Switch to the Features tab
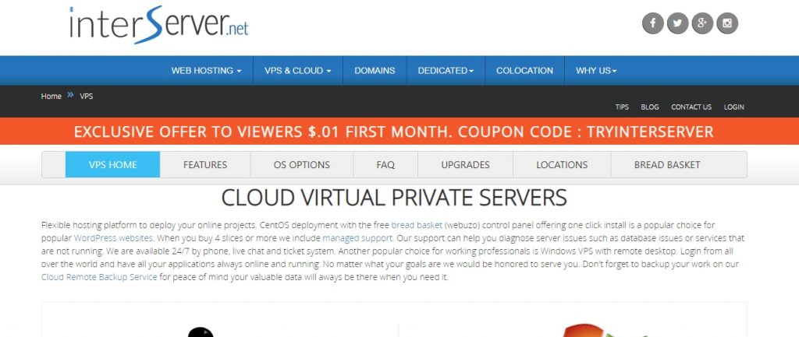 (205, 165)
